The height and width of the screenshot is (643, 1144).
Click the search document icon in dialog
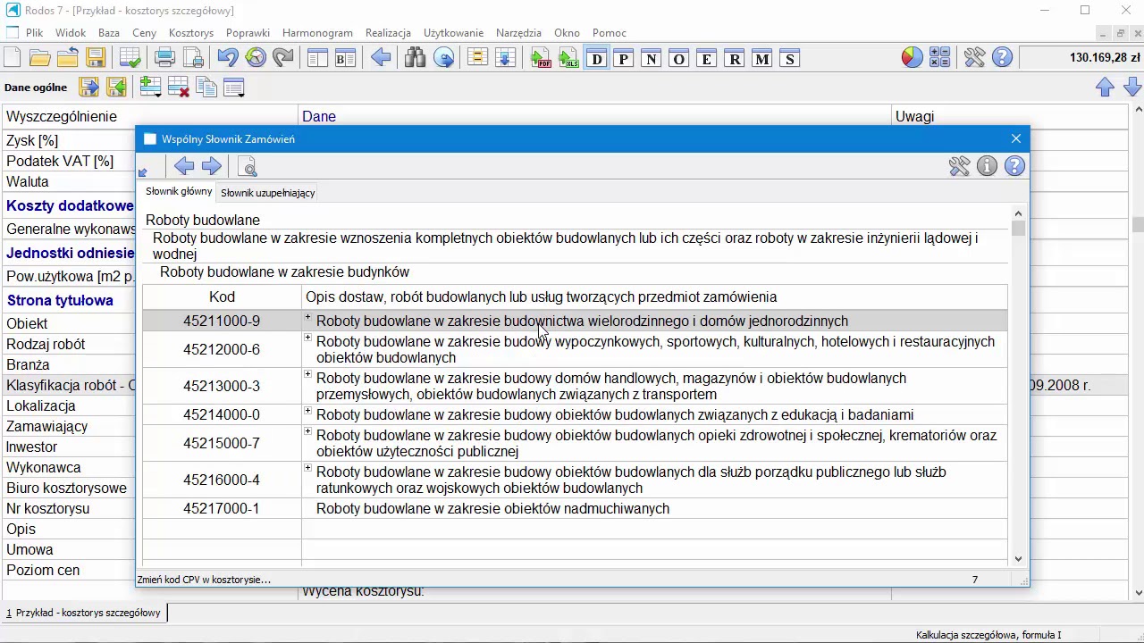[248, 166]
